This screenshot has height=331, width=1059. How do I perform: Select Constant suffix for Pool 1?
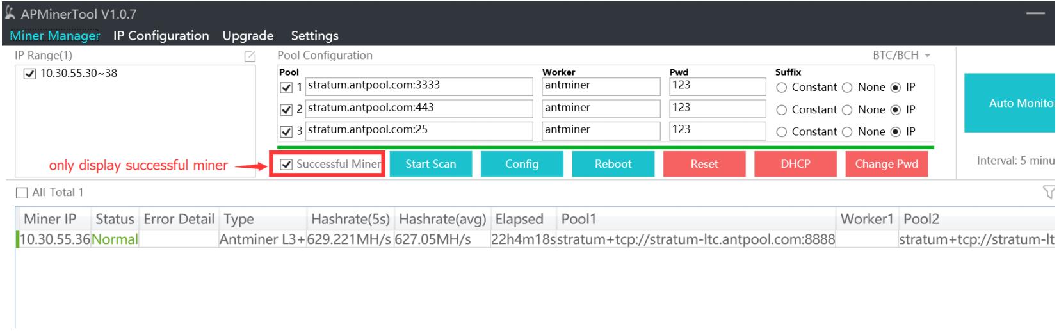point(782,88)
